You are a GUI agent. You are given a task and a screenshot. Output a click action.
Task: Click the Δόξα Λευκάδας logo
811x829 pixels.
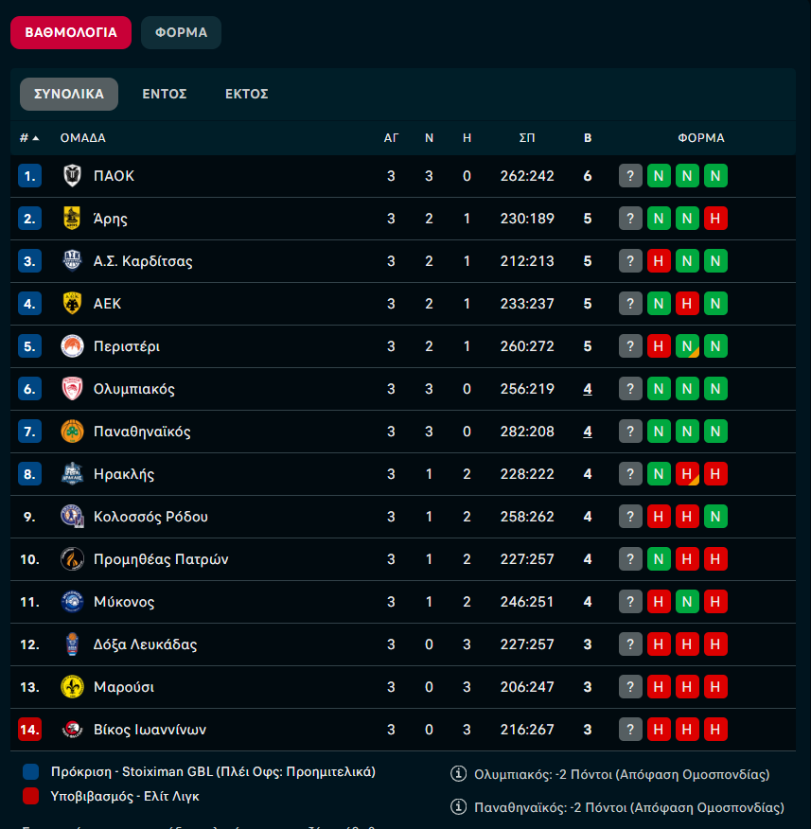tap(72, 644)
